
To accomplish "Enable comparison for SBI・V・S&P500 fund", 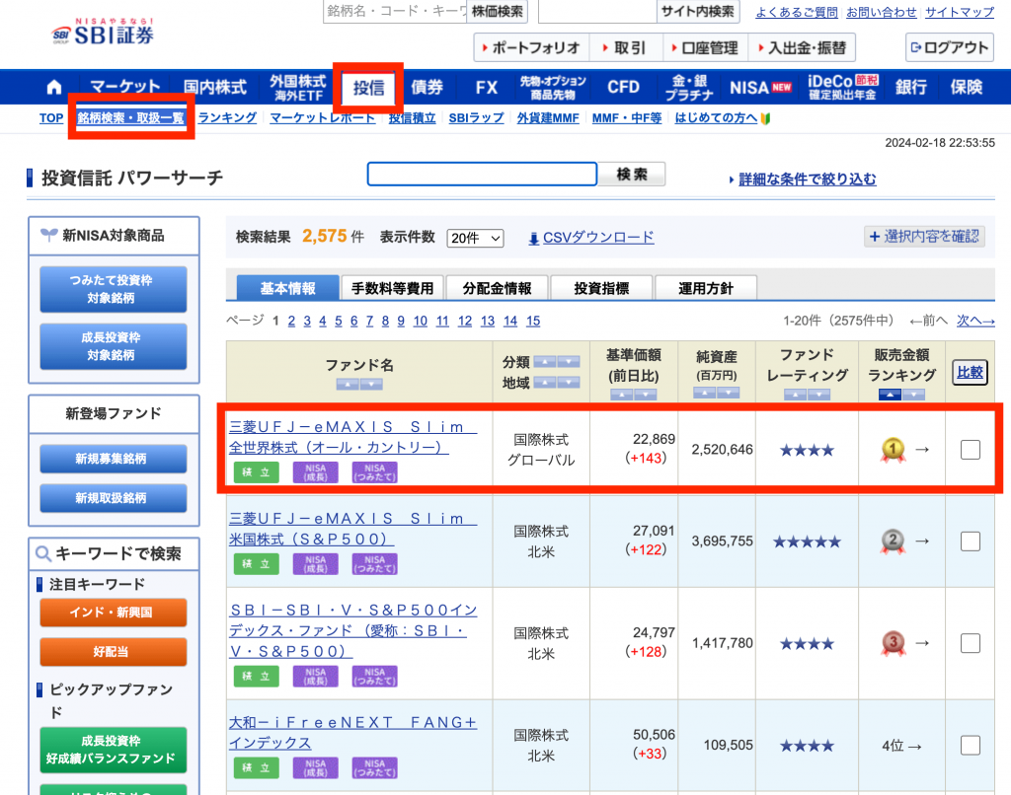I will (x=970, y=644).
